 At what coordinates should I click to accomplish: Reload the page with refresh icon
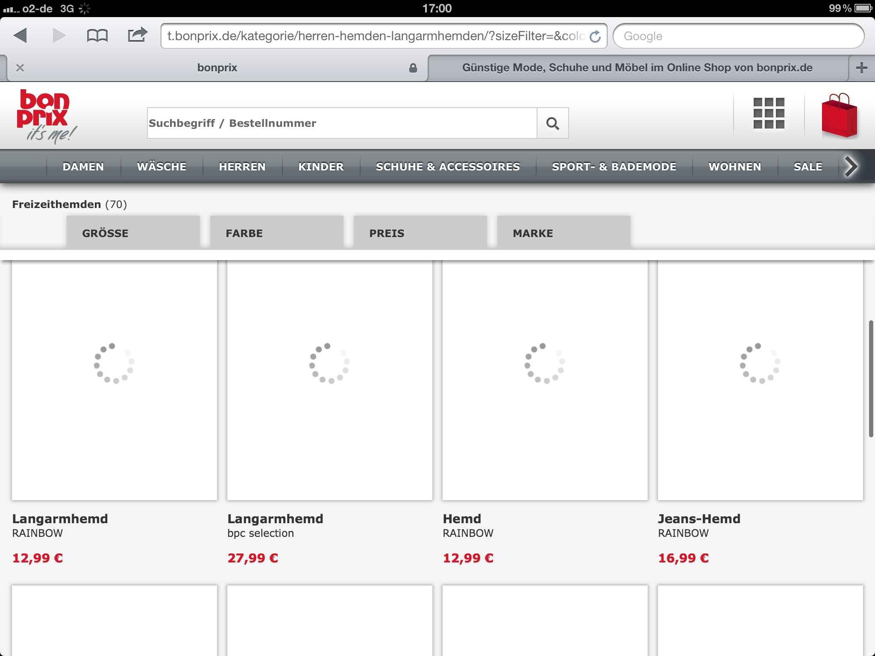click(595, 36)
